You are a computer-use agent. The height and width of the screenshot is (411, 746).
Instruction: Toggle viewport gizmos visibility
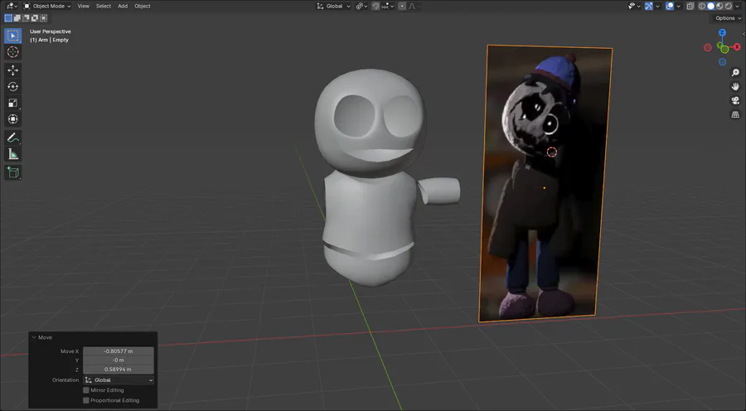pos(649,6)
